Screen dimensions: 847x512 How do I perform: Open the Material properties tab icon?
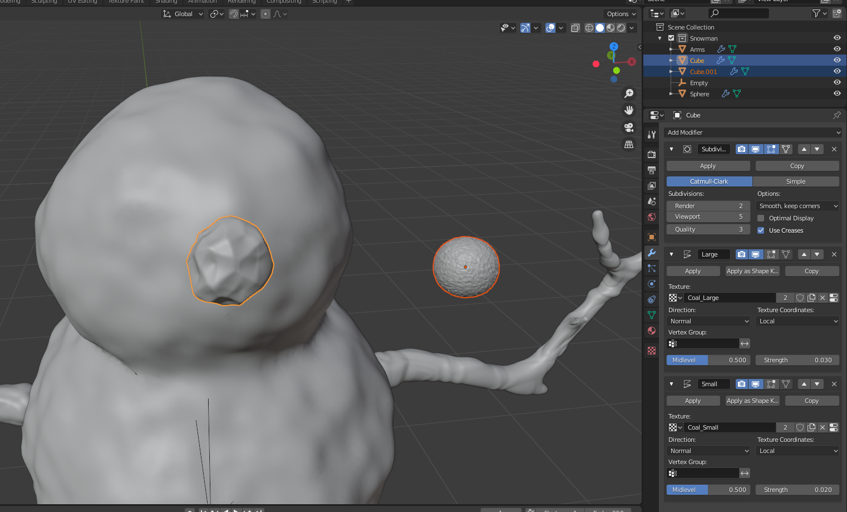coord(652,331)
